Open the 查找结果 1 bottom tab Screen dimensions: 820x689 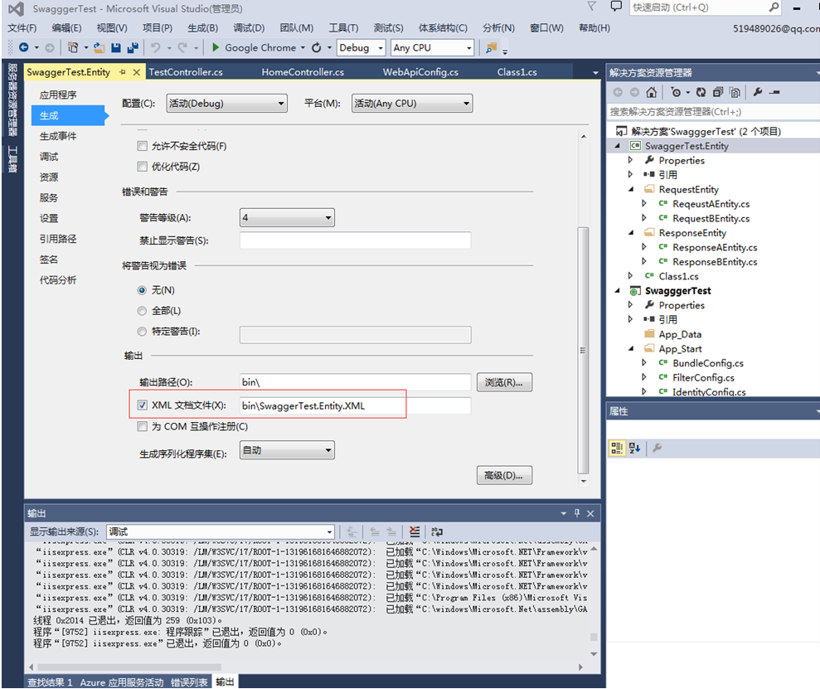50,682
